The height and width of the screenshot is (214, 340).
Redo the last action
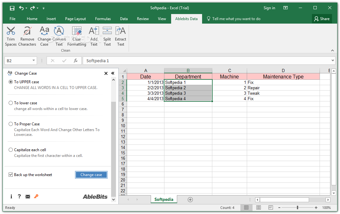33,8
